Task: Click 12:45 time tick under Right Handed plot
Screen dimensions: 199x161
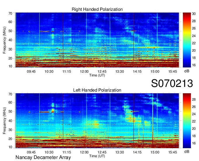Action: point(102,71)
